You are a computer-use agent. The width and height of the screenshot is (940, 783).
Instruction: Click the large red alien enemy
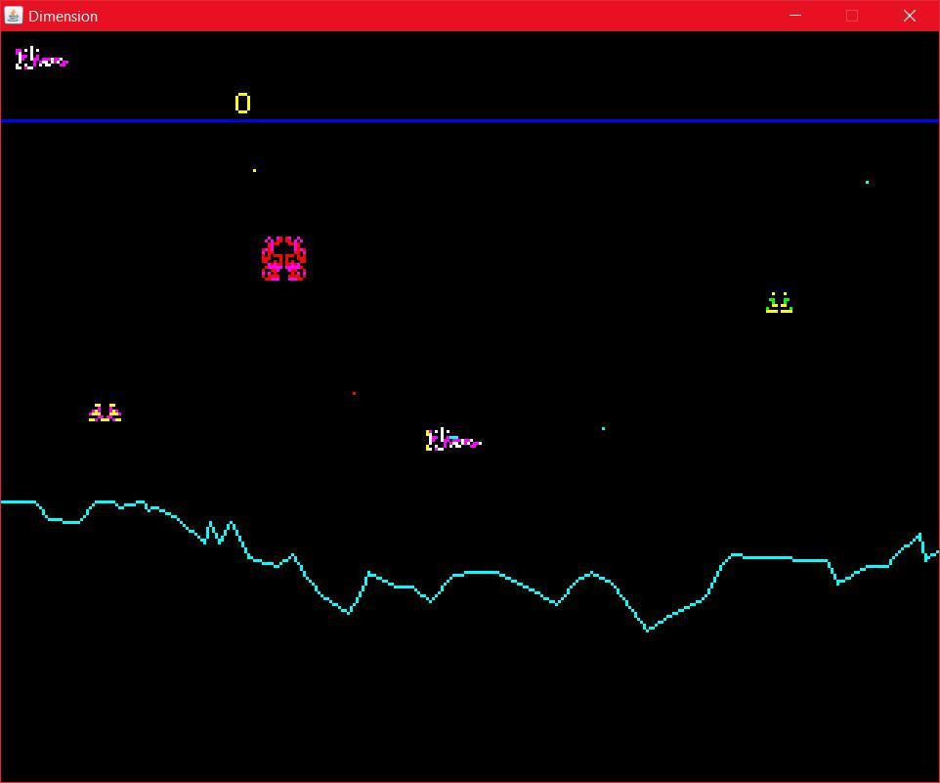283,258
